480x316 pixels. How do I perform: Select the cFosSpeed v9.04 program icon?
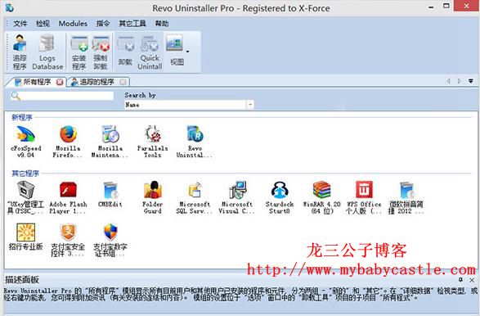25,142
